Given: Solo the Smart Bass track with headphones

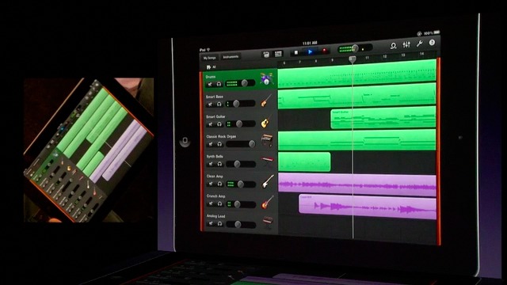Looking at the screenshot, I should [x=219, y=104].
